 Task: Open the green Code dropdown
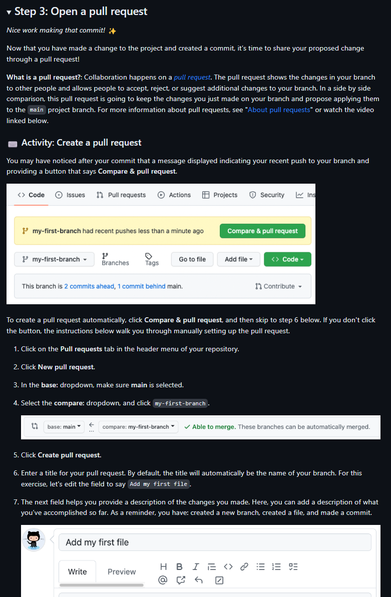287,259
